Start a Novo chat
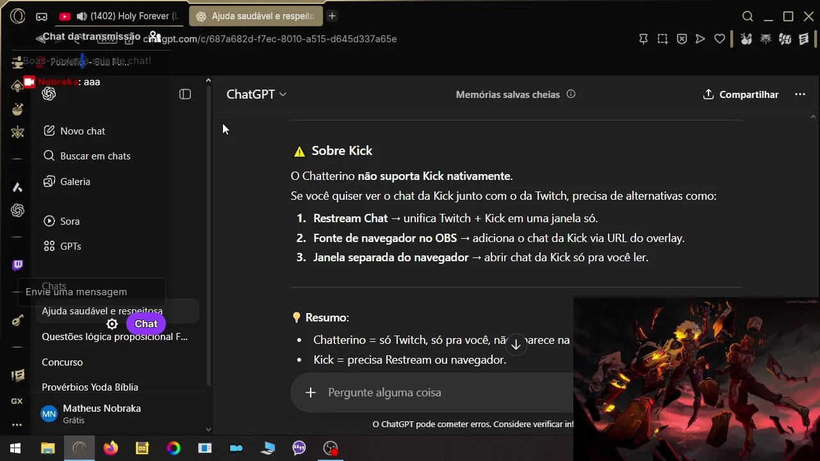This screenshot has width=820, height=461. (x=74, y=131)
